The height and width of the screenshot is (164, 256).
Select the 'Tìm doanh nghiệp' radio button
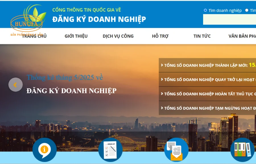pyautogui.click(x=205, y=10)
